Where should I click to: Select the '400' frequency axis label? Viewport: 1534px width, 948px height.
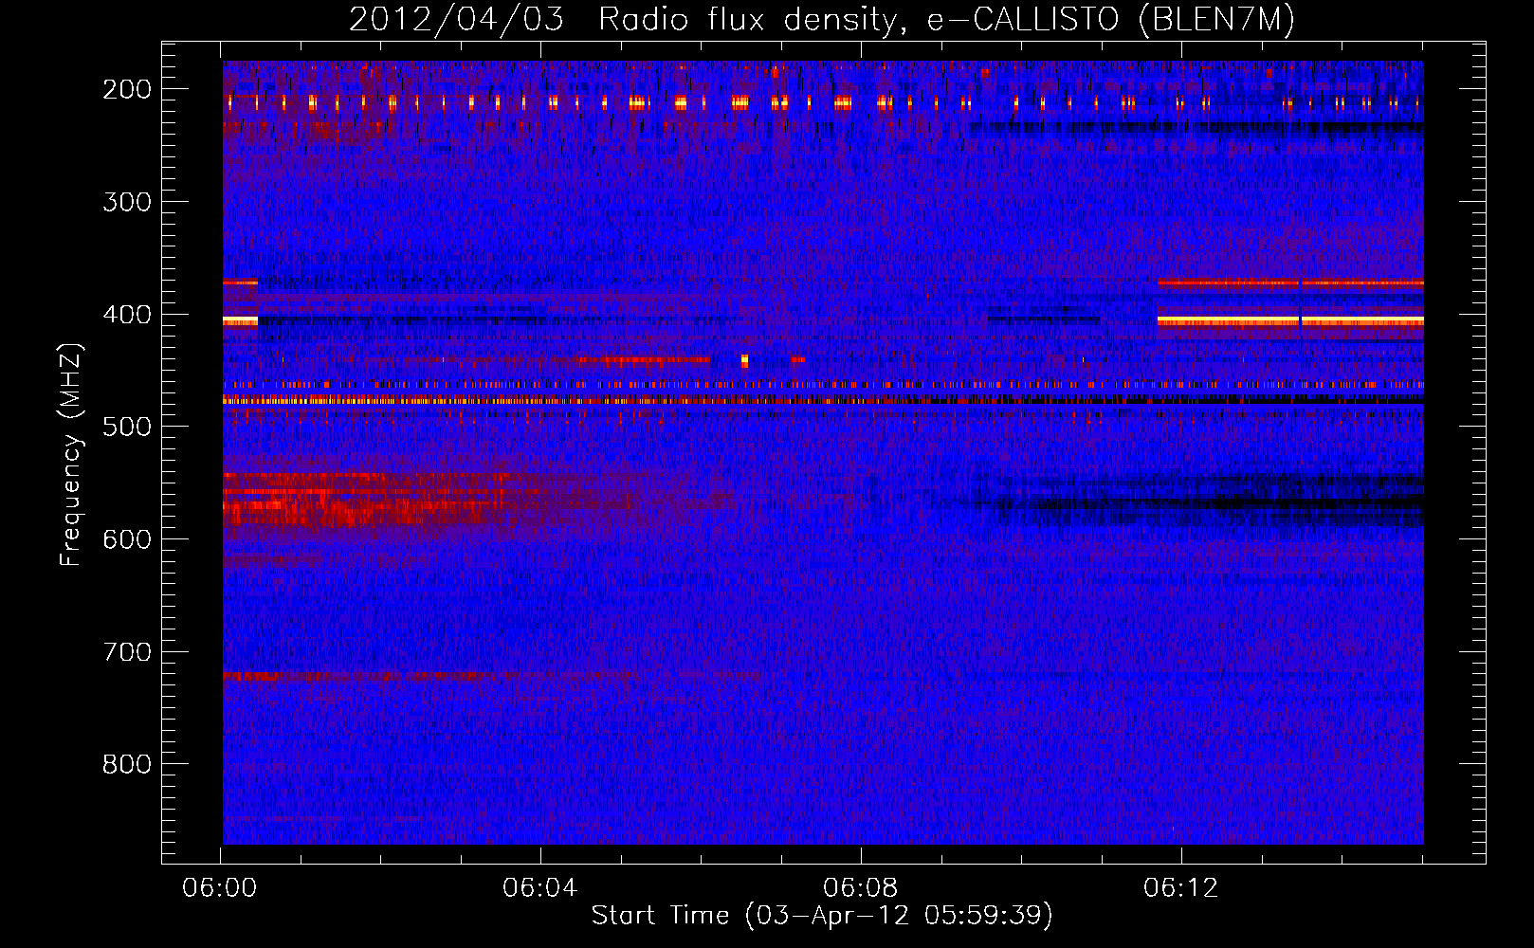tap(127, 315)
